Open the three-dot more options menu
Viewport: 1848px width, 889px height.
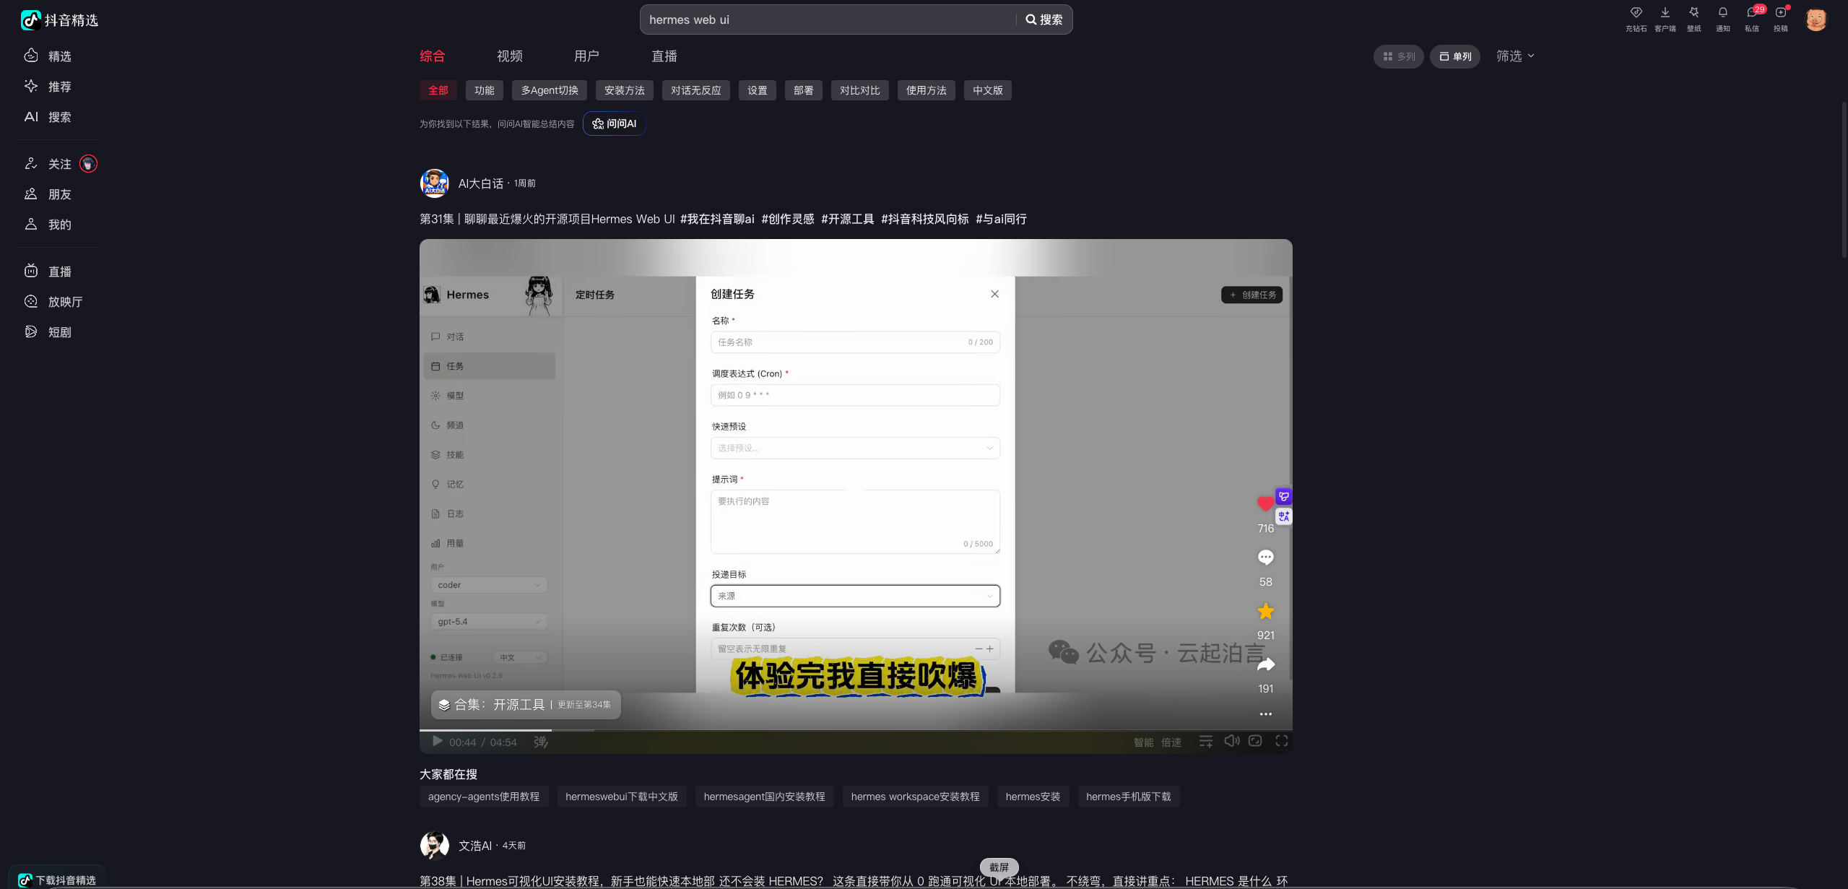click(x=1265, y=714)
